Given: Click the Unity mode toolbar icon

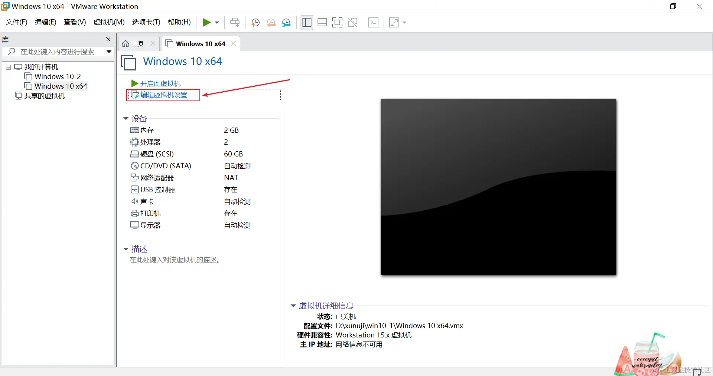Looking at the screenshot, I should 353,23.
